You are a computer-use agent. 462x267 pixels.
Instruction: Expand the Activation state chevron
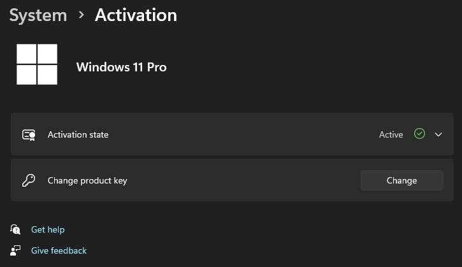(438, 134)
